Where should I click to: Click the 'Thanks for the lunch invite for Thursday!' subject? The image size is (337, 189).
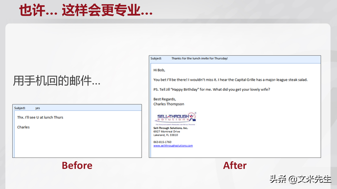[x=200, y=58]
